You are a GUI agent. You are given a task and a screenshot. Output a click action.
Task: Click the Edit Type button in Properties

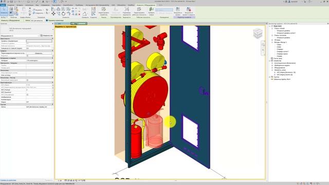point(47,35)
